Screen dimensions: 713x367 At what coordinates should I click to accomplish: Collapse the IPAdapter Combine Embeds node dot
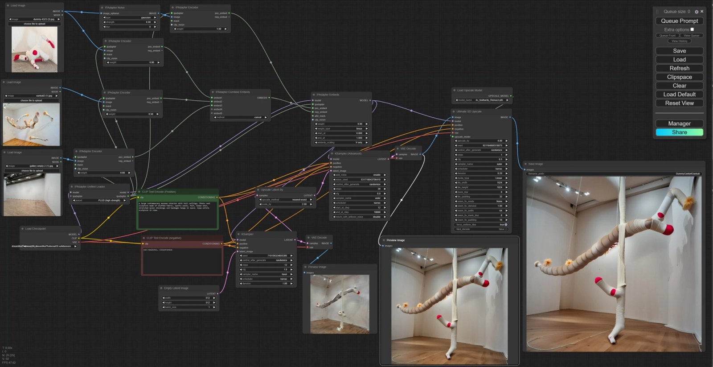213,92
